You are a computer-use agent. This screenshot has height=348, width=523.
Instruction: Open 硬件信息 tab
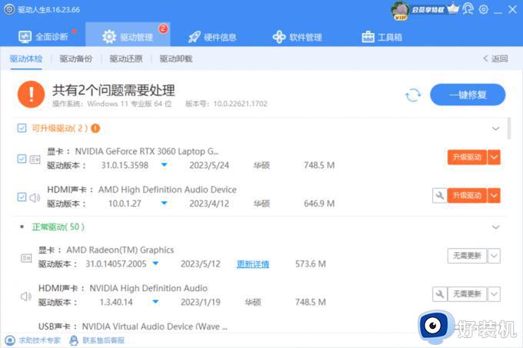click(212, 37)
